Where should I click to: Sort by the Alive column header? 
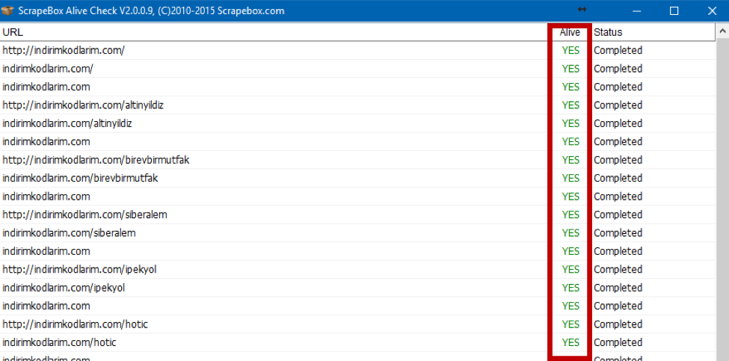coord(570,32)
